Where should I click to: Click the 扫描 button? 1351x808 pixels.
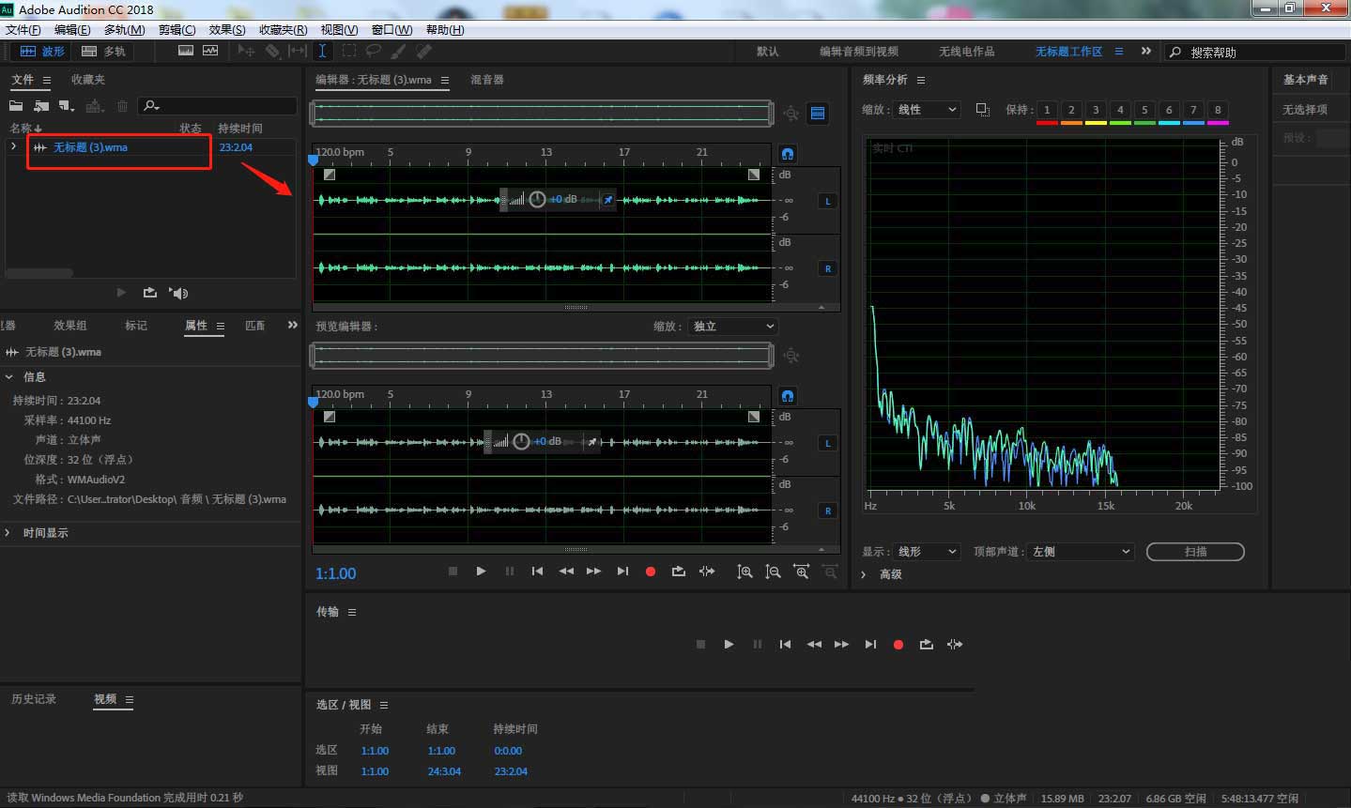(1195, 552)
